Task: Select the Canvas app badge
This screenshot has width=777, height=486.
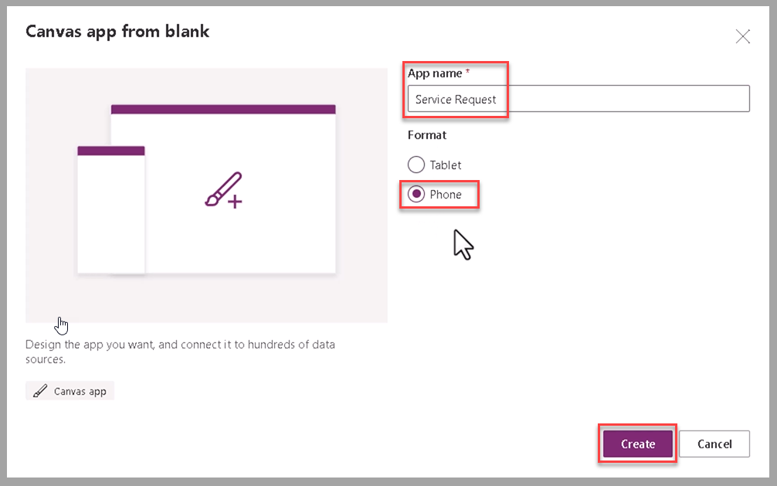Action: click(x=70, y=390)
